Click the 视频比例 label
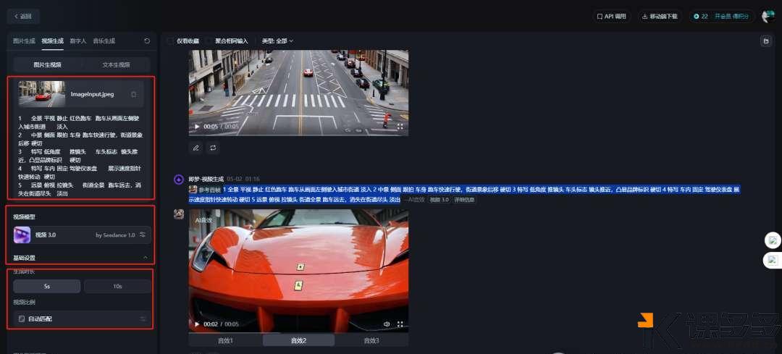The width and height of the screenshot is (782, 354). pyautogui.click(x=24, y=302)
